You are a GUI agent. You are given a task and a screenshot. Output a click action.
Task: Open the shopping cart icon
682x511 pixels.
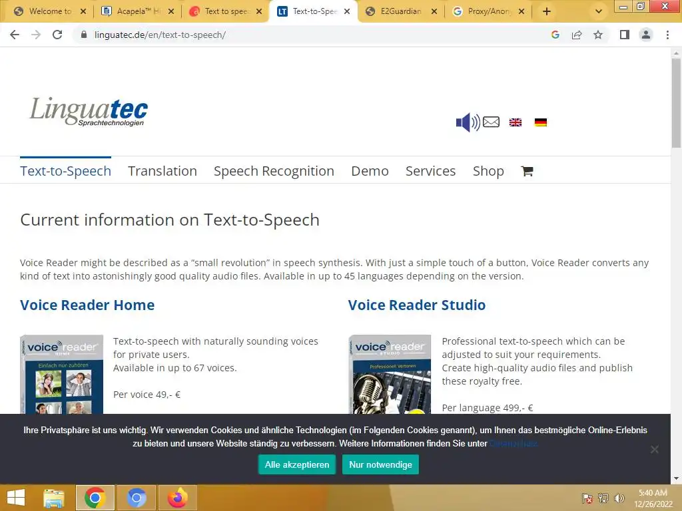click(x=527, y=171)
